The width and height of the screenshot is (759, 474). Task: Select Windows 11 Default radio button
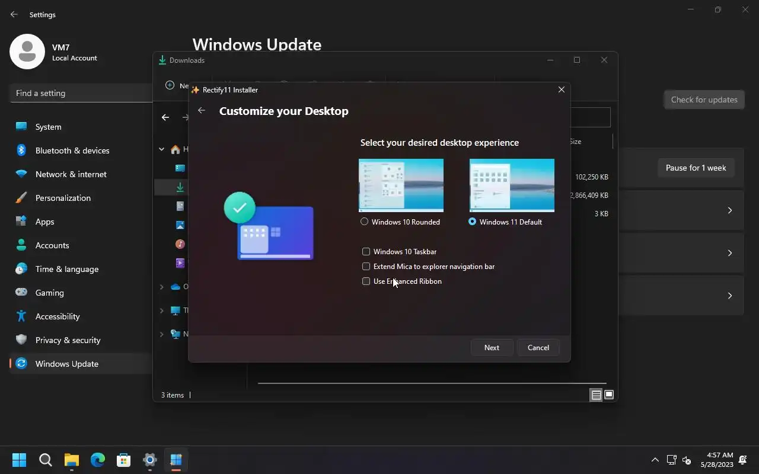(472, 222)
